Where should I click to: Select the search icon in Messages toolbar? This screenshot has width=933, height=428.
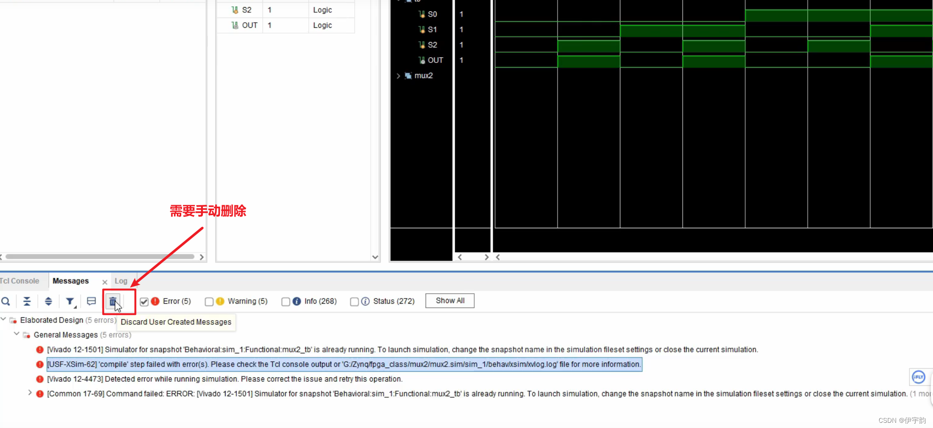point(6,301)
